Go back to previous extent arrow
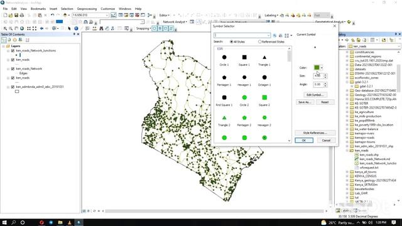This screenshot has height=226, width=402. tap(41, 28)
